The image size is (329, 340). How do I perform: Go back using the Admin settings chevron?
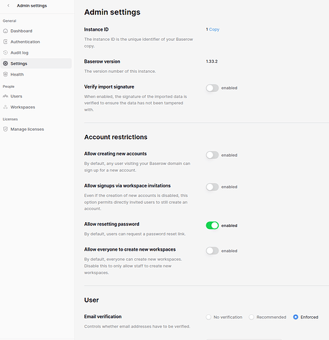click(8, 5)
